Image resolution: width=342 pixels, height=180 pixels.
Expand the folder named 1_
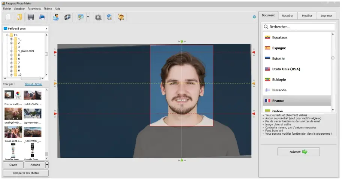tap(11, 39)
